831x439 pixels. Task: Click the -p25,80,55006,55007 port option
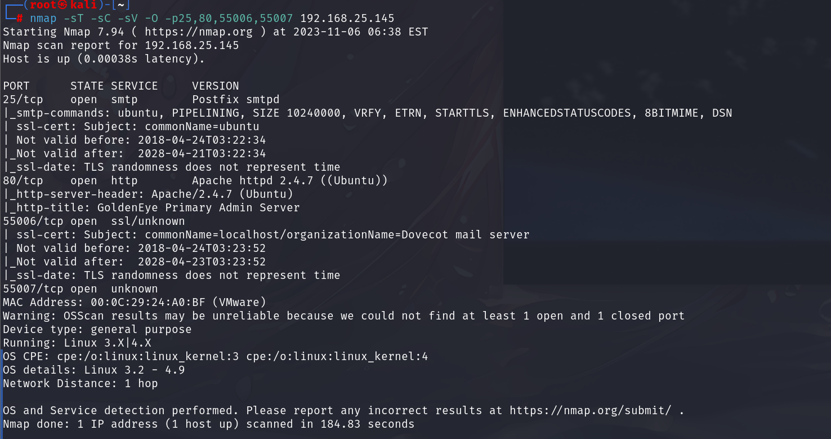232,19
